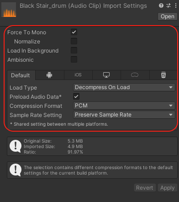The image size is (179, 202).
Task: Enable Load In Background checkbox
Action: (74, 50)
